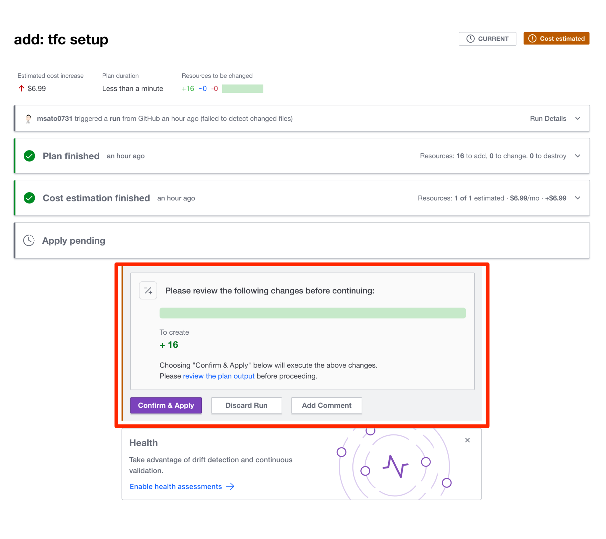
Task: Expand the Cost estimation finished chevron
Action: [578, 198]
